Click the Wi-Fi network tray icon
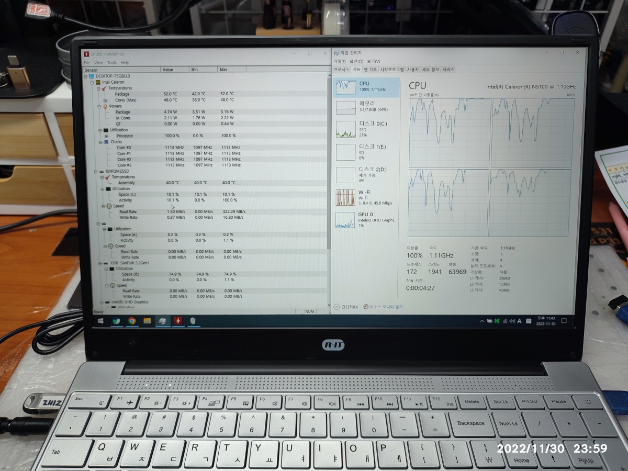This screenshot has height=471, width=628. click(x=504, y=321)
